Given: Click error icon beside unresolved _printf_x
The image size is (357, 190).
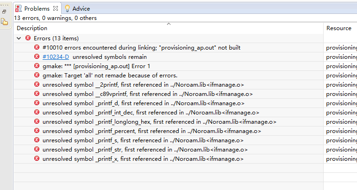Looking at the screenshot, I should click(37, 158).
